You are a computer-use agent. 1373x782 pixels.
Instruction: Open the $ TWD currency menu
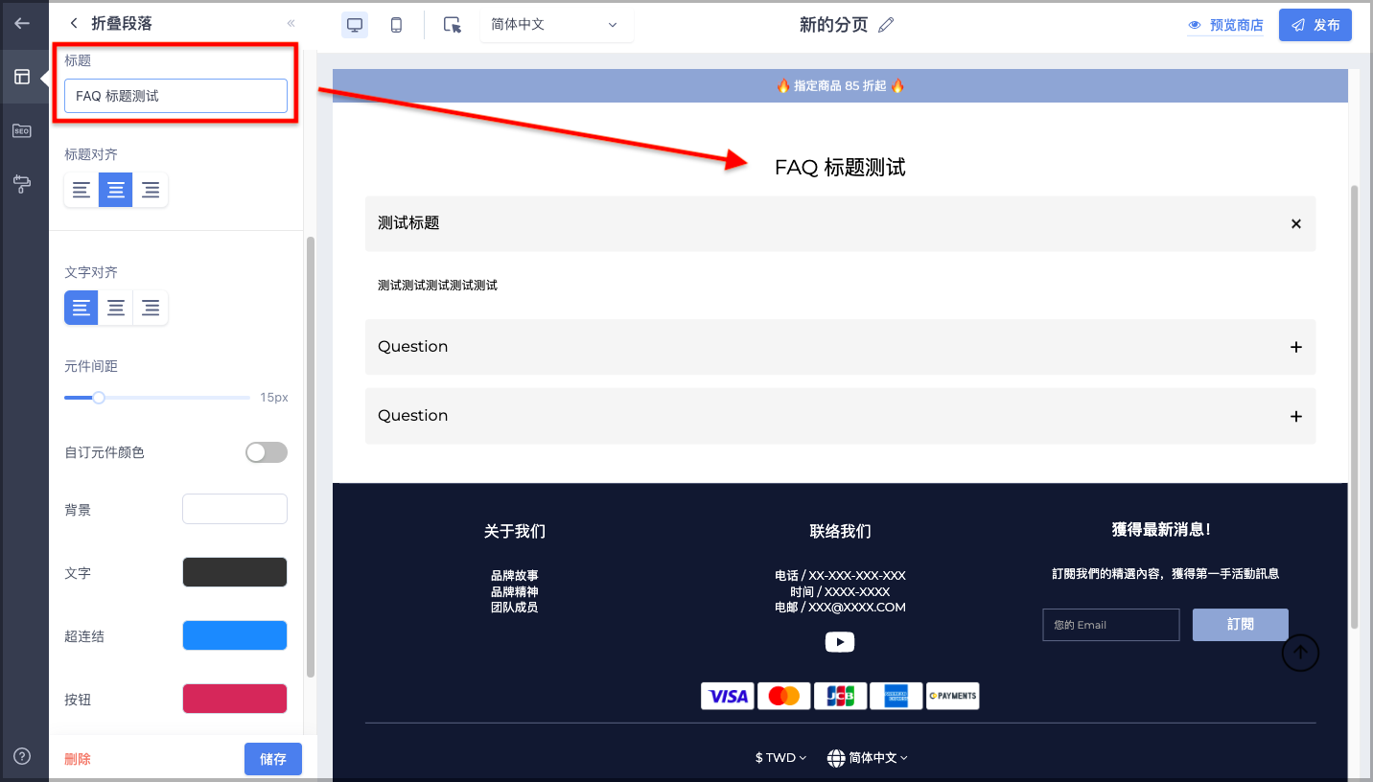click(x=780, y=757)
